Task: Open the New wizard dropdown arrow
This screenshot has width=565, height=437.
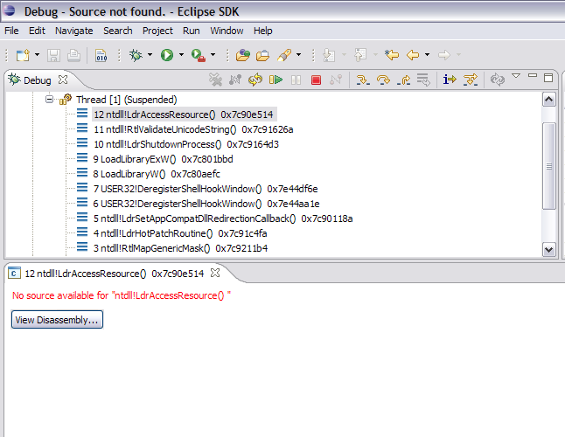Action: [37, 55]
